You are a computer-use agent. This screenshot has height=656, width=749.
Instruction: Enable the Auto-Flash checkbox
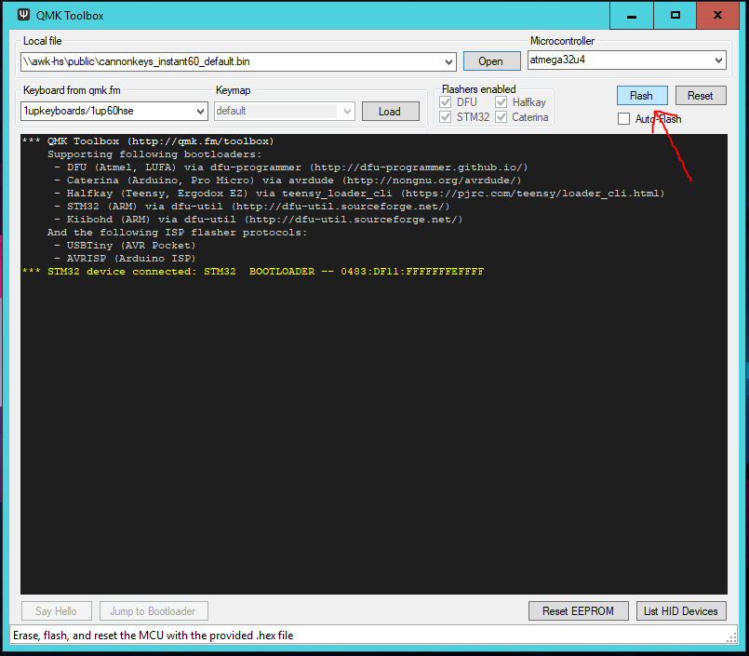pyautogui.click(x=624, y=119)
